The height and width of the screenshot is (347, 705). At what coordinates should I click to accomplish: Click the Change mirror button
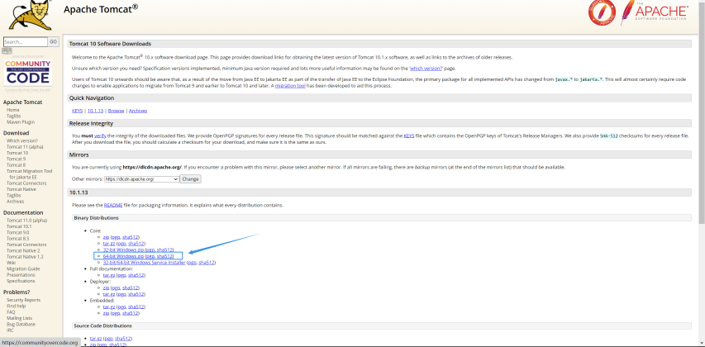click(x=190, y=179)
